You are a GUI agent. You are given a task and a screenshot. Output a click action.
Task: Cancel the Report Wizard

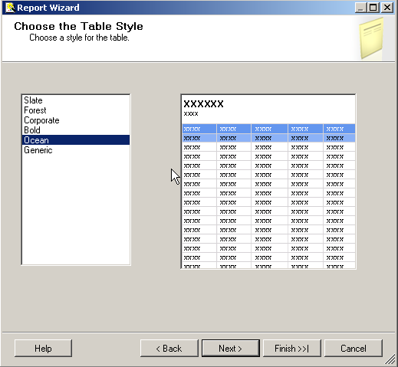click(354, 349)
